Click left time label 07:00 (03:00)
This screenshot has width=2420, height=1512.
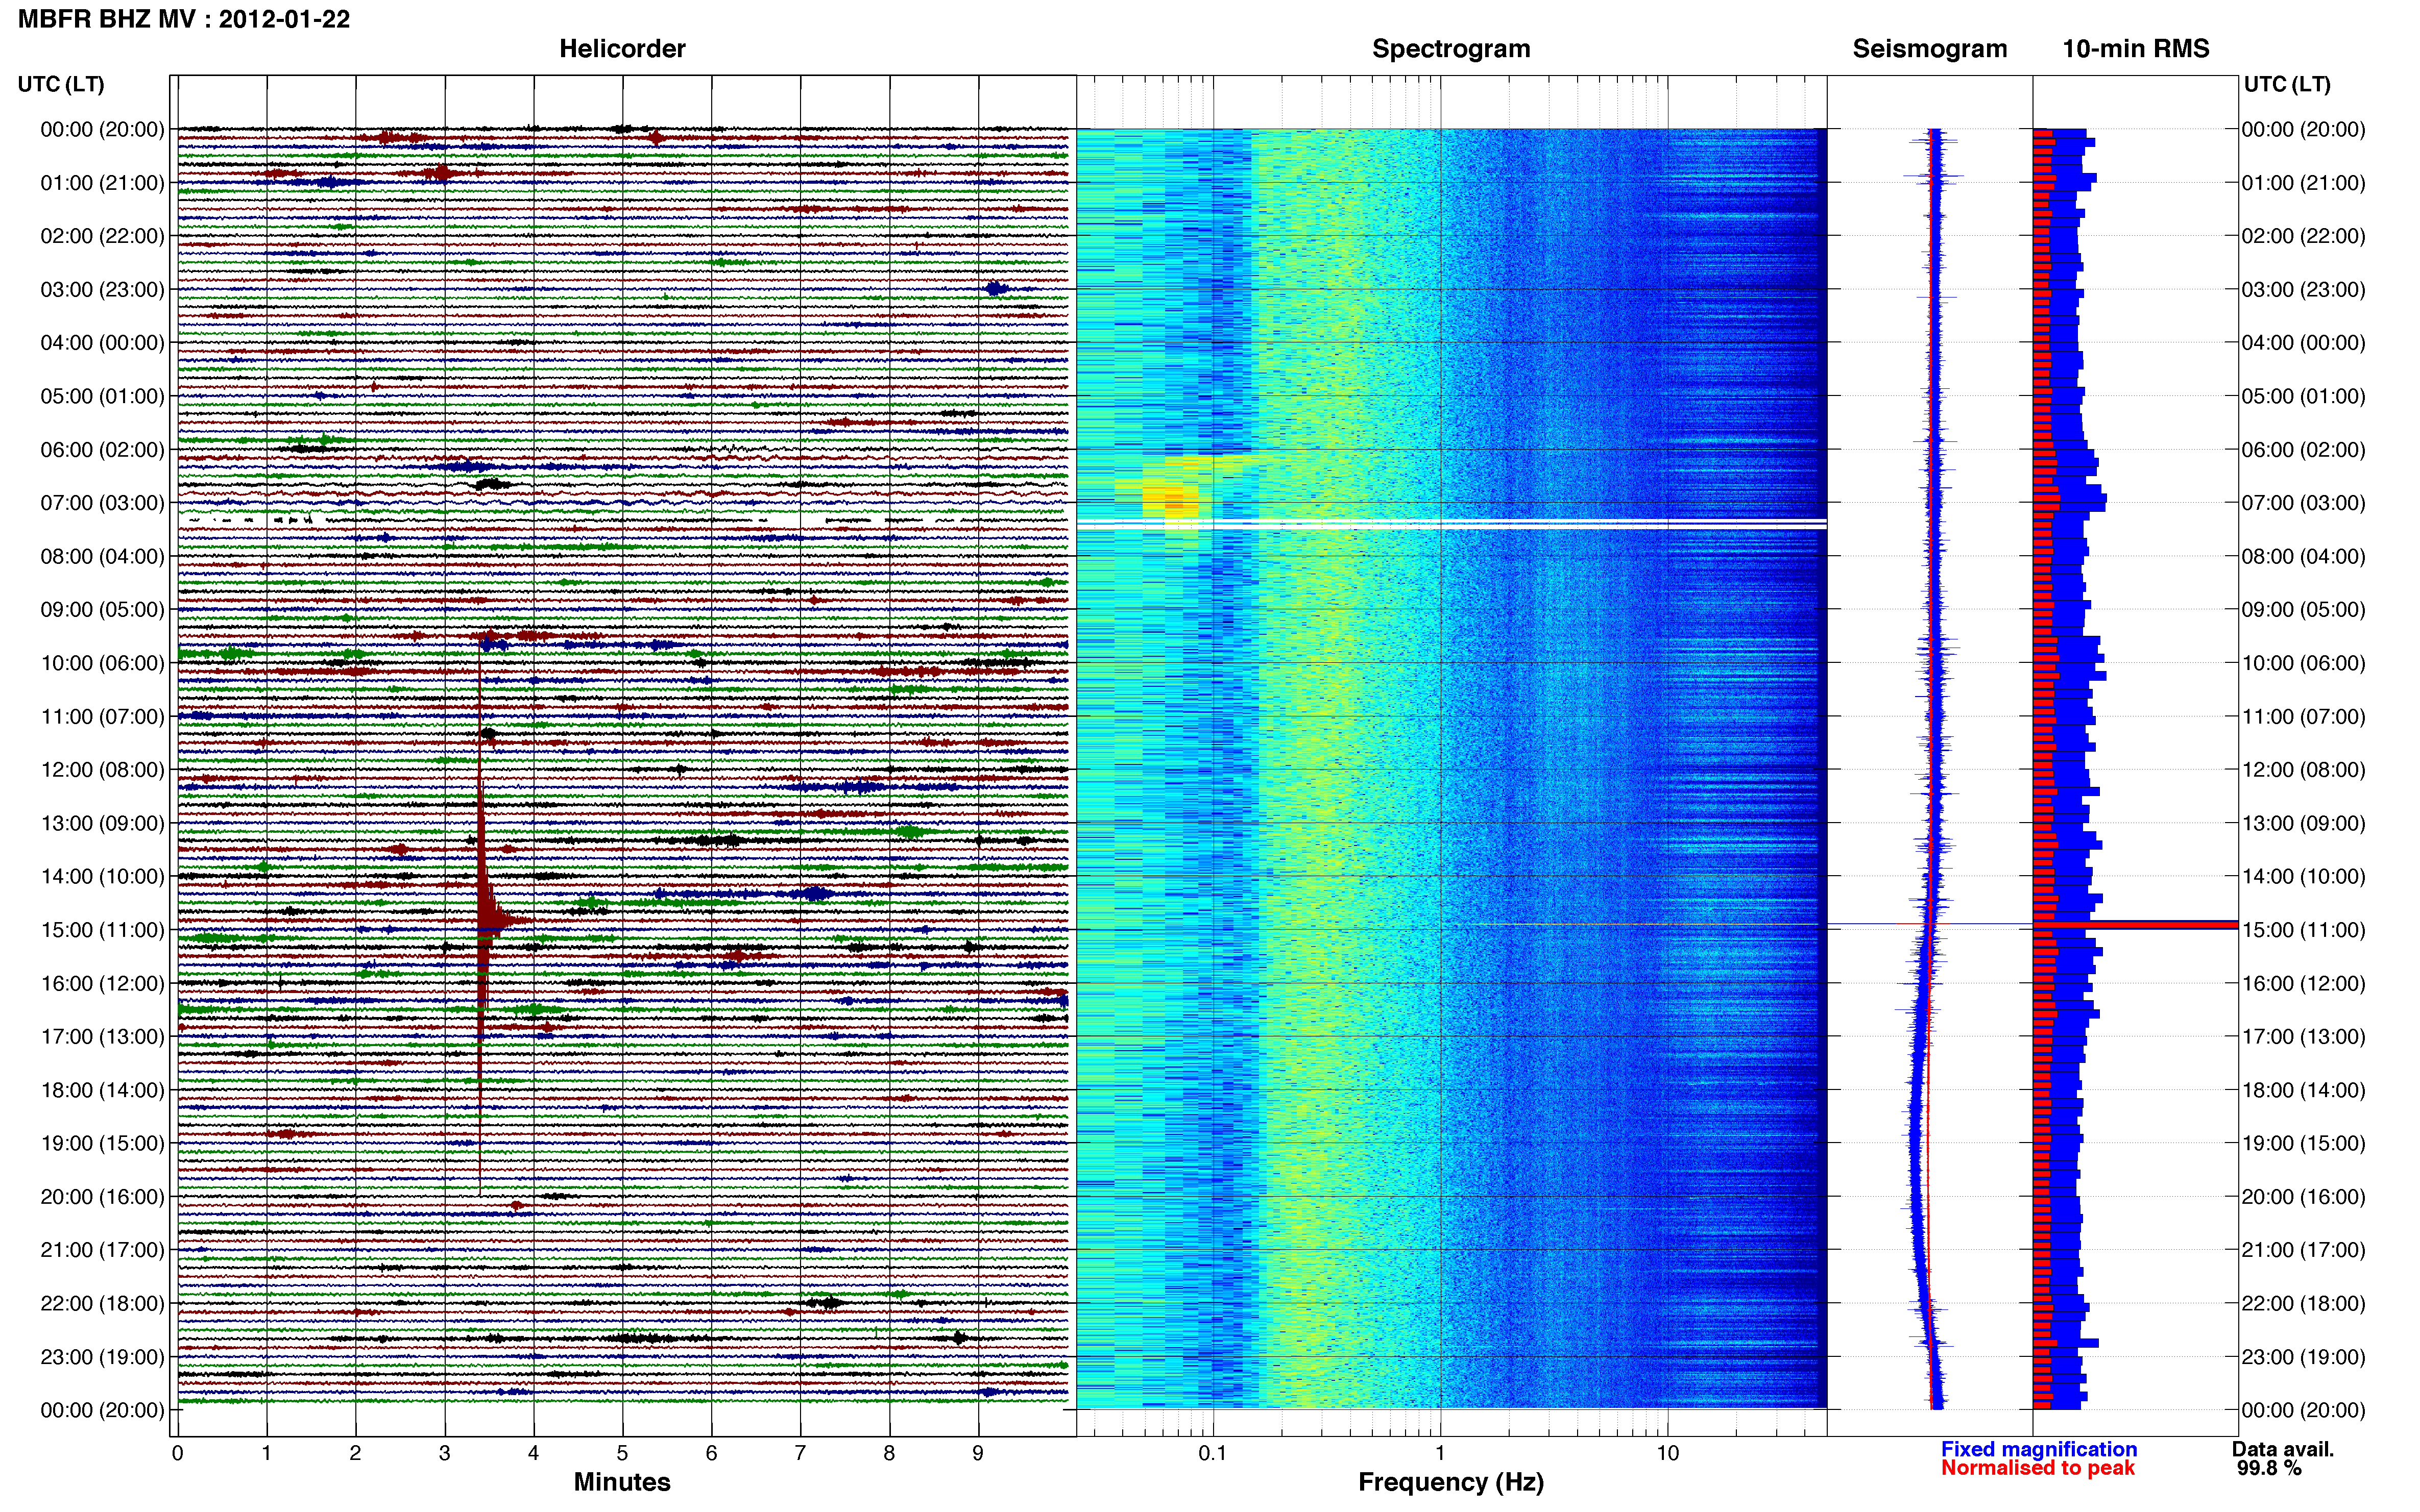[102, 503]
